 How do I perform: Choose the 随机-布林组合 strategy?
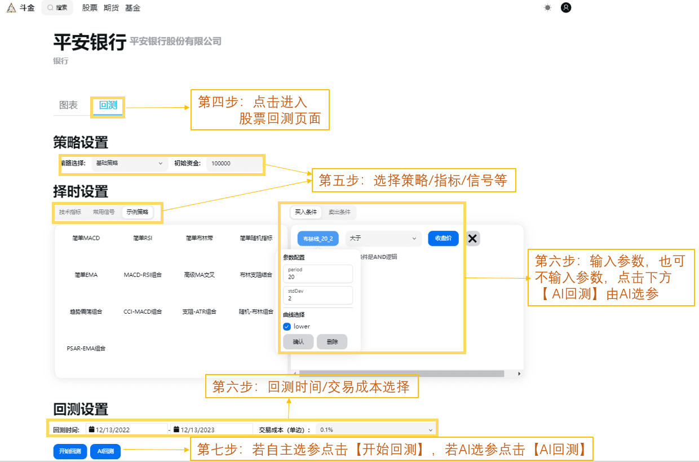coord(256,311)
